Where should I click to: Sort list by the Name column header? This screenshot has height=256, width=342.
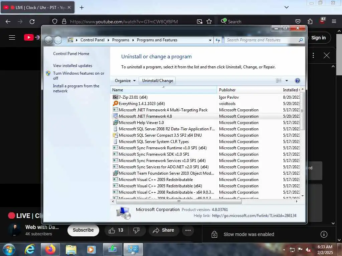[x=164, y=90]
